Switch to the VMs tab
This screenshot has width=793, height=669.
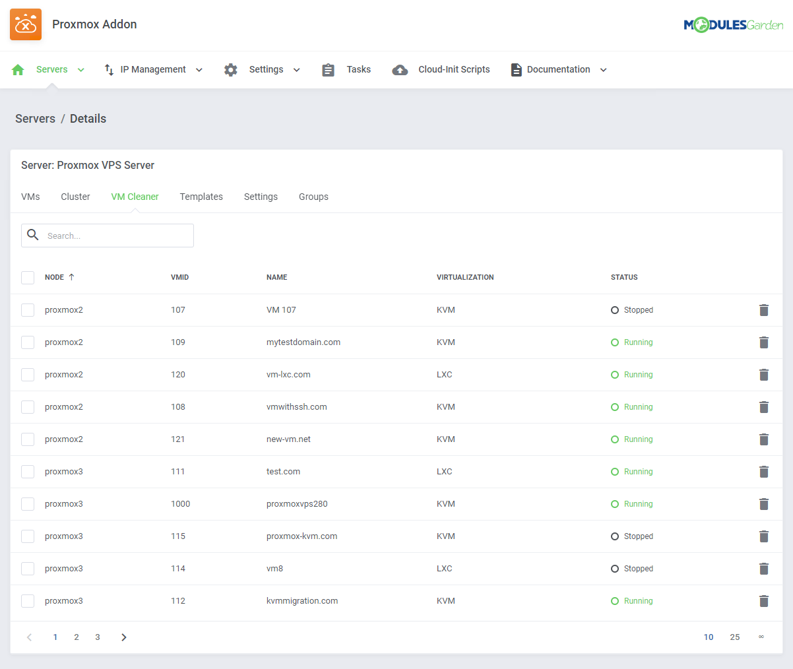click(30, 197)
